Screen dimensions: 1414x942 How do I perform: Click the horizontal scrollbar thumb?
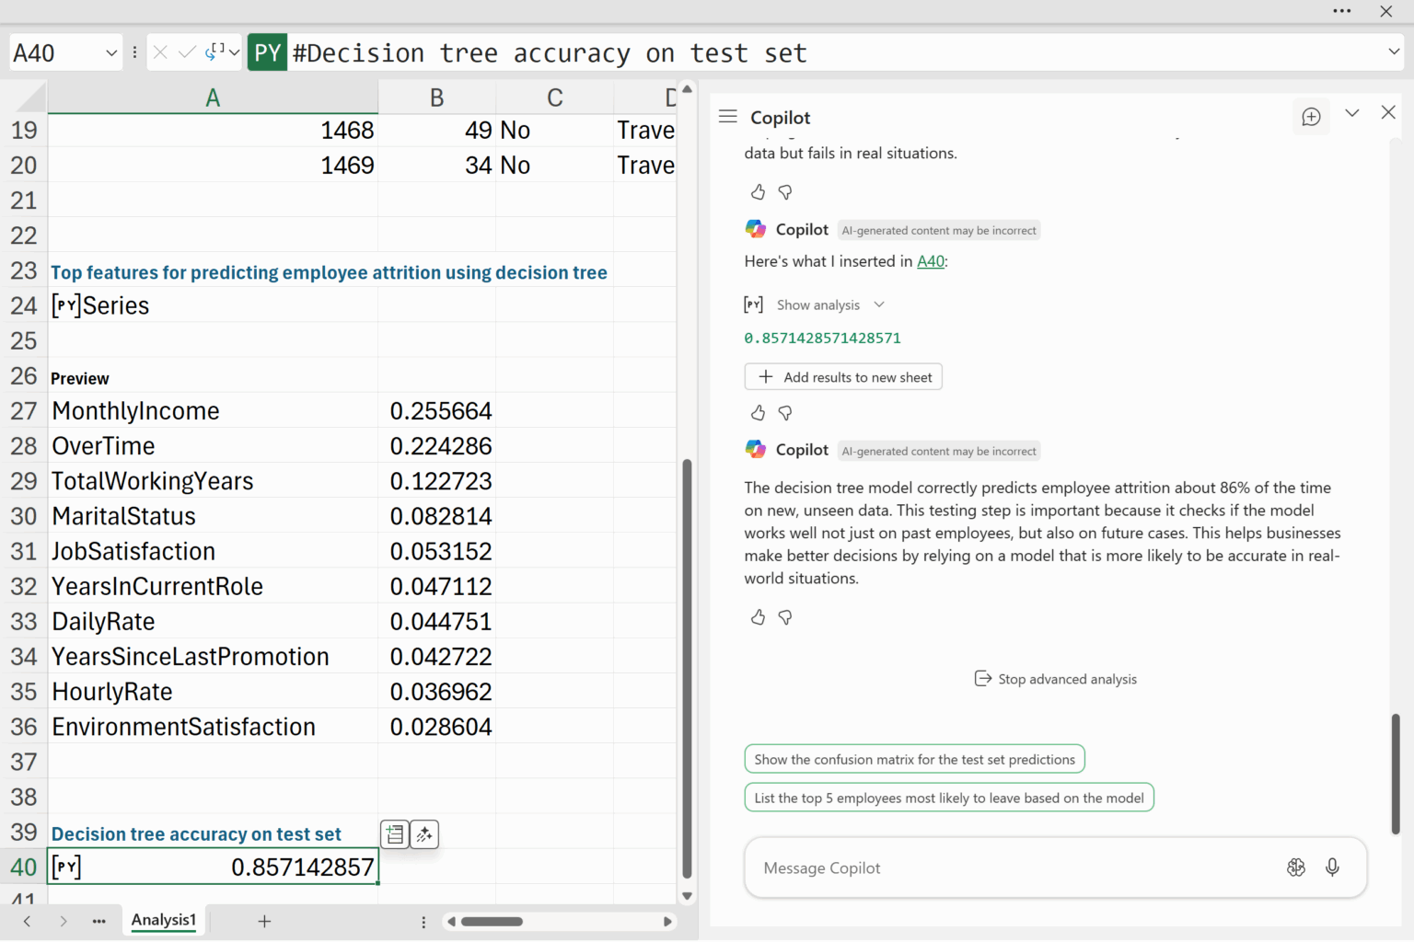pyautogui.click(x=492, y=922)
